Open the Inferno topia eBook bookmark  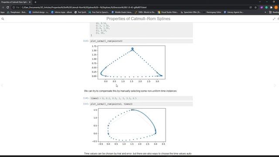coord(61,12)
